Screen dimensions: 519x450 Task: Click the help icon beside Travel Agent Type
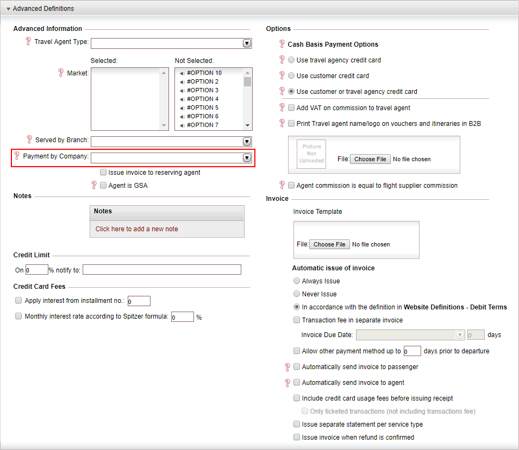[28, 41]
